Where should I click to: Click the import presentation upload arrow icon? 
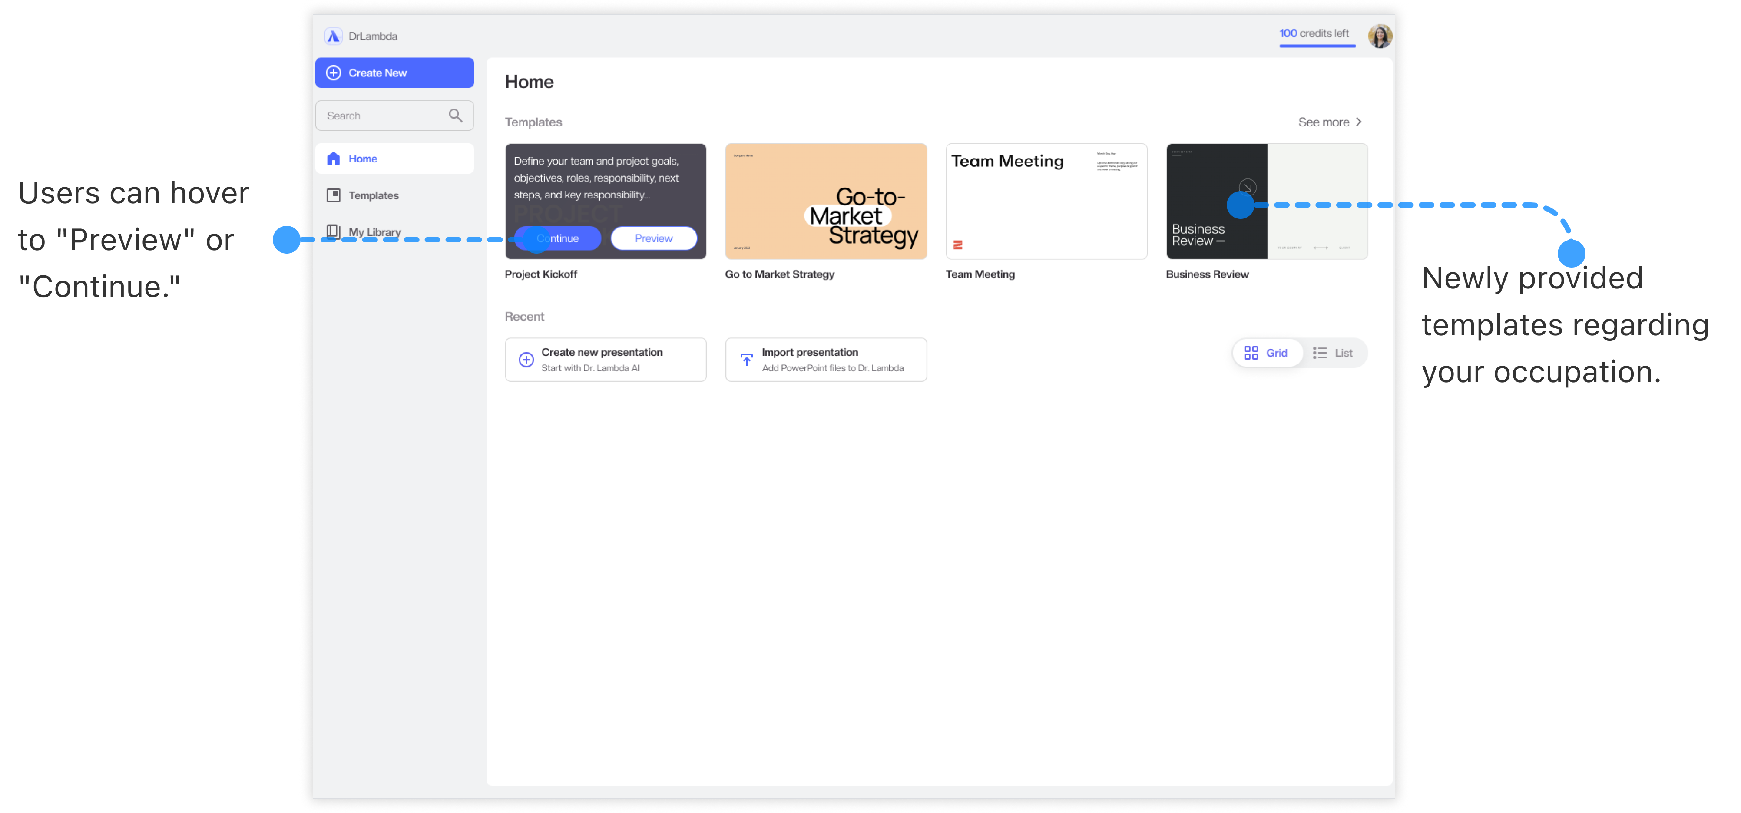tap(746, 360)
